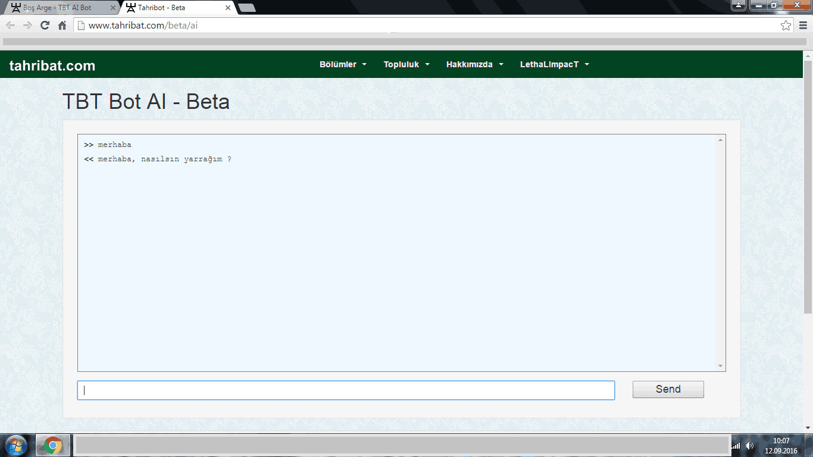Click the chat log scroll-down arrow
Screen dimensions: 813x457
[720, 366]
